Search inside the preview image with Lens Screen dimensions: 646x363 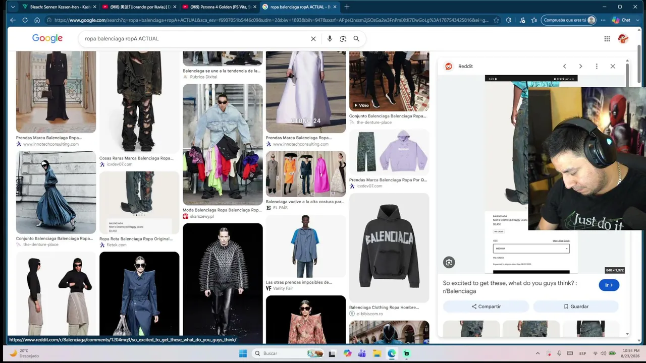(x=449, y=262)
